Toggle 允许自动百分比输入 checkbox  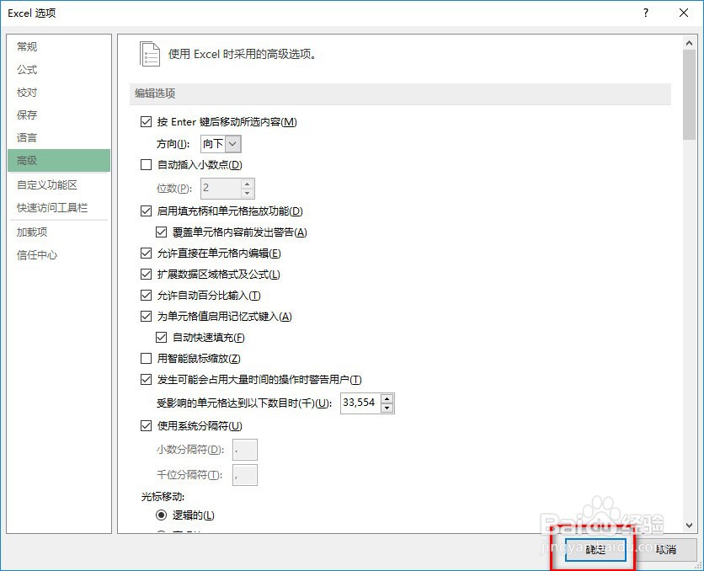point(146,296)
